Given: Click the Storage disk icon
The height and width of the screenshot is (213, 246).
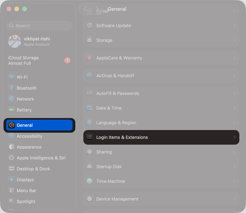Looking at the screenshot, I should (x=90, y=40).
